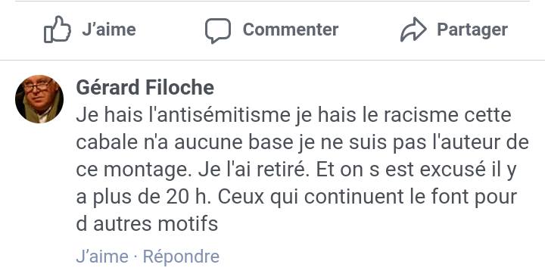
Task: Open the Commenter text button
Action: (291, 30)
